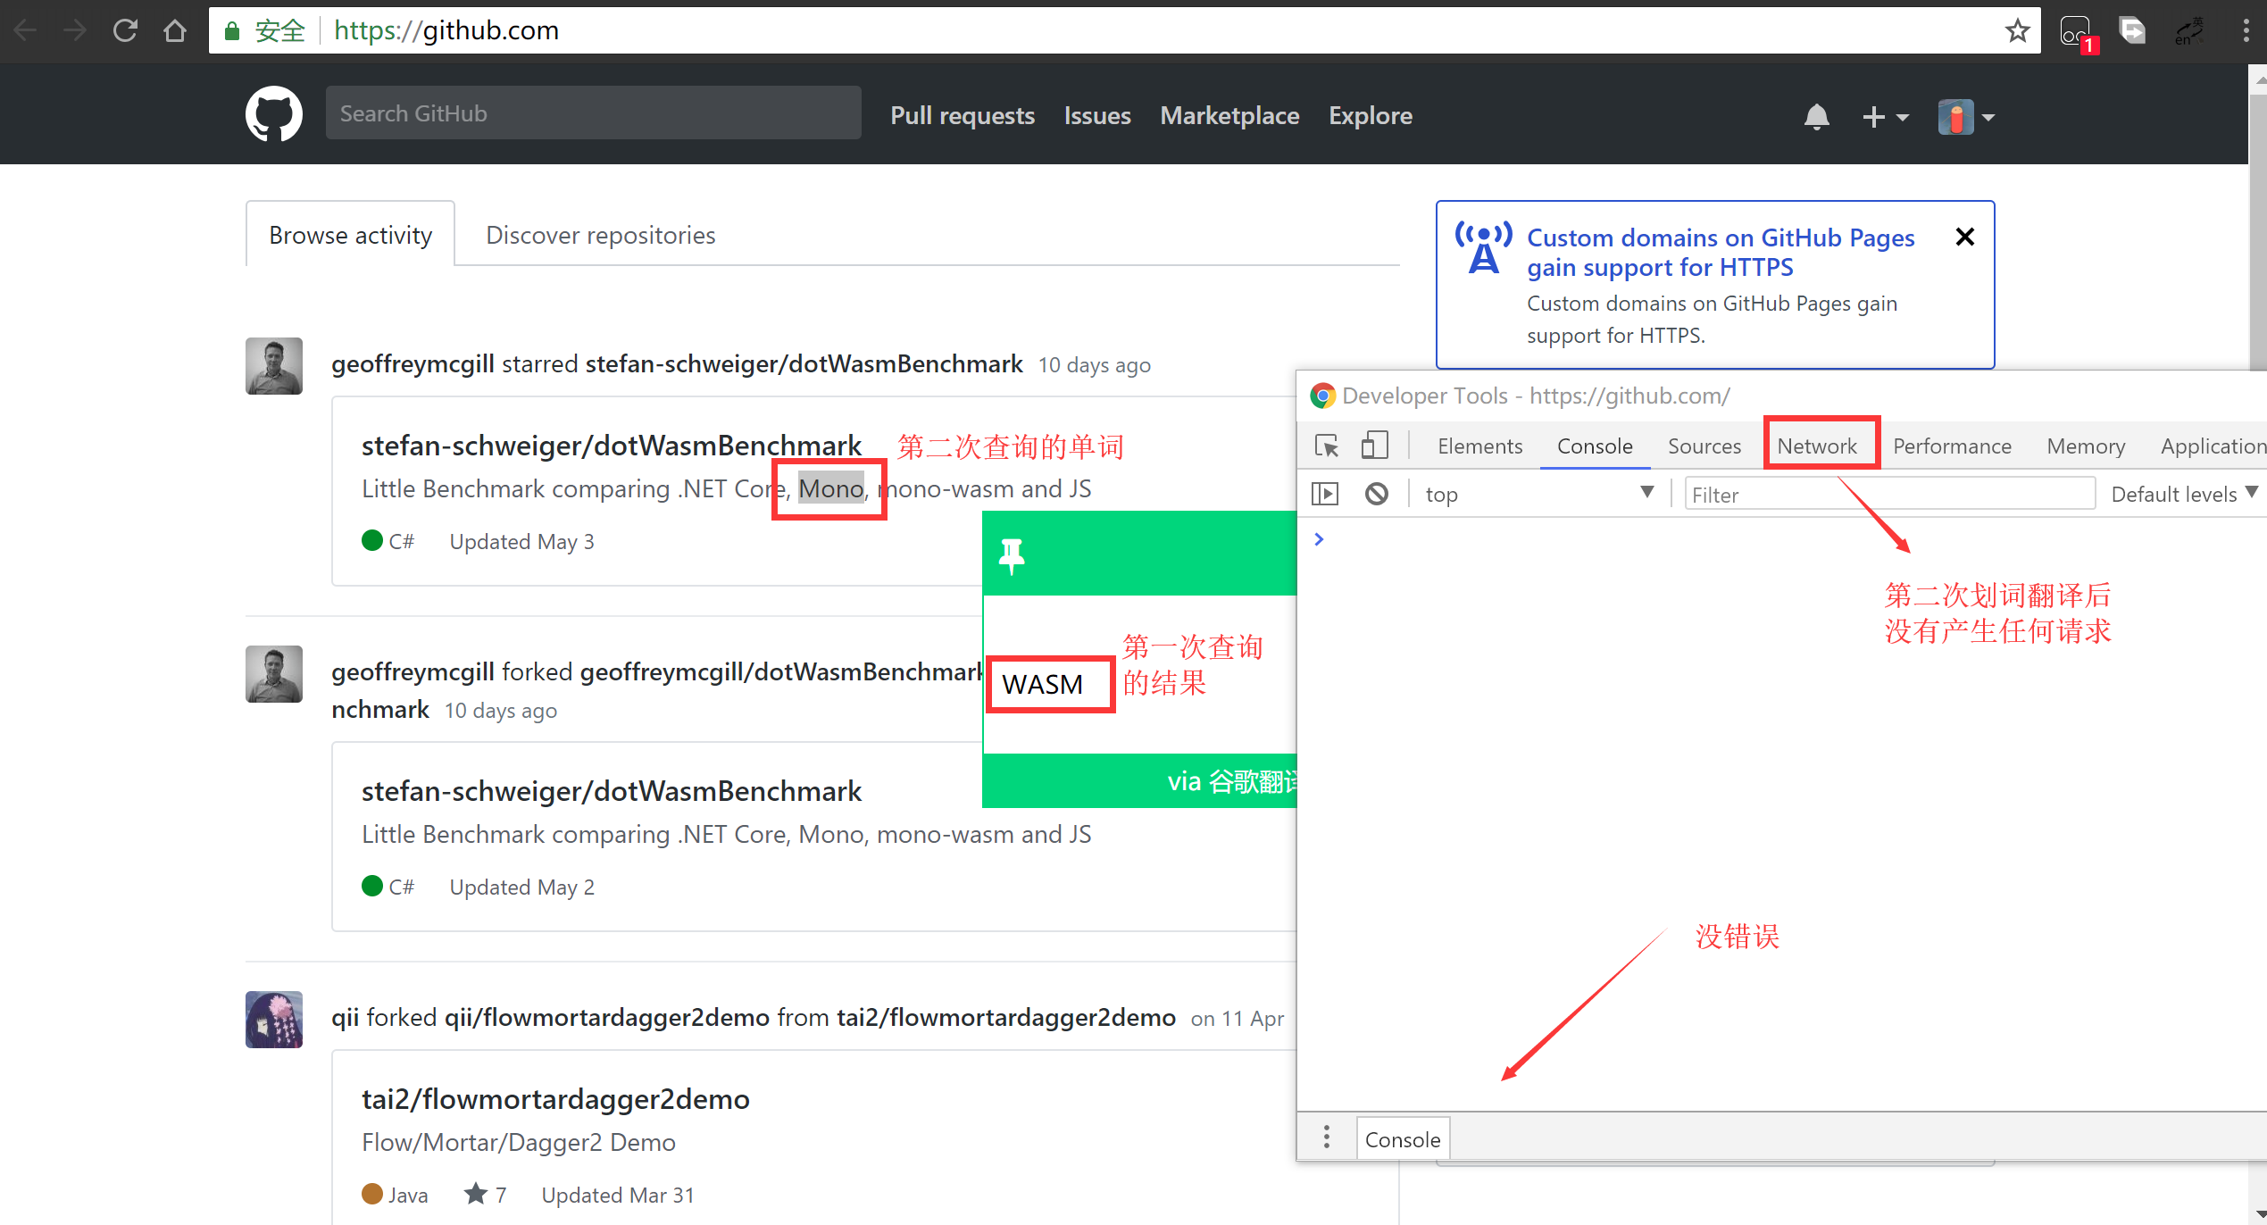Open Chrome's three-dot menu
This screenshot has width=2267, height=1225.
(2246, 29)
